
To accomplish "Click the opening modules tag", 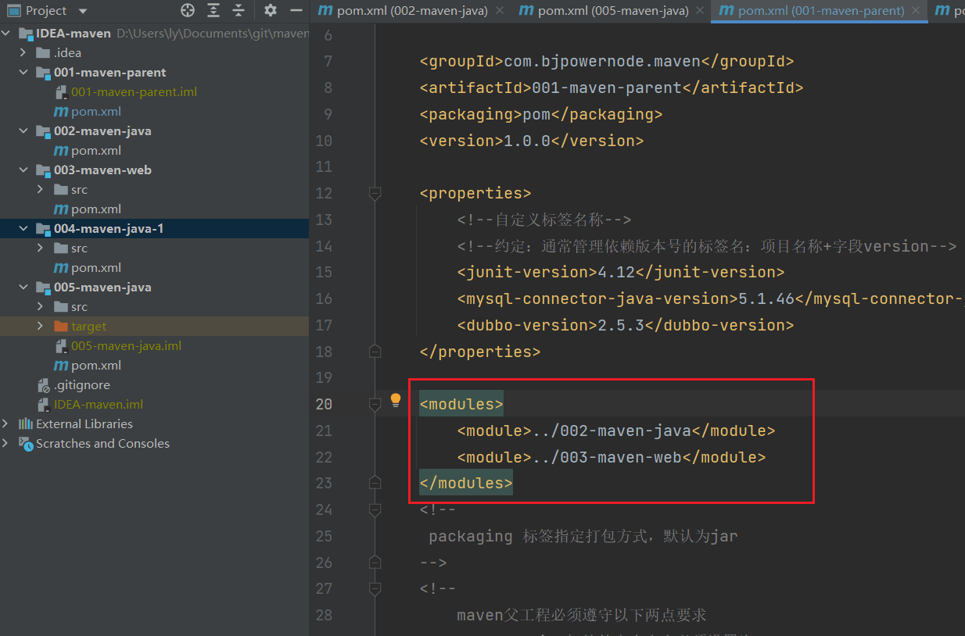I will coord(461,404).
